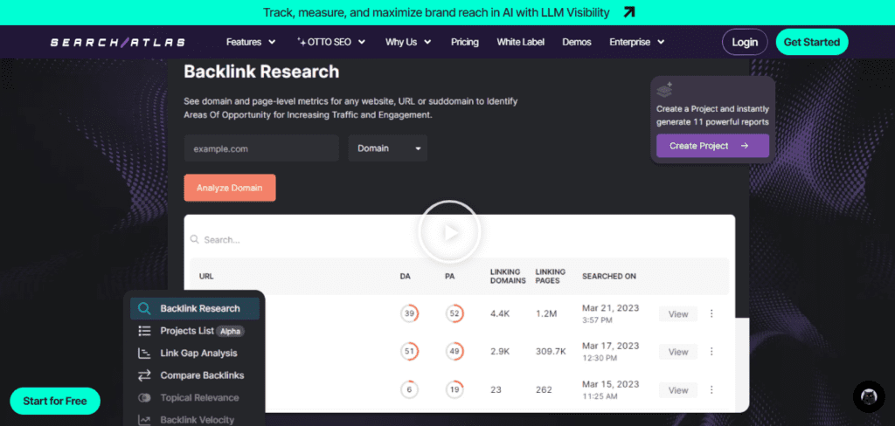The image size is (895, 426).
Task: Click the Backlink Velocity graph icon
Action: click(144, 420)
